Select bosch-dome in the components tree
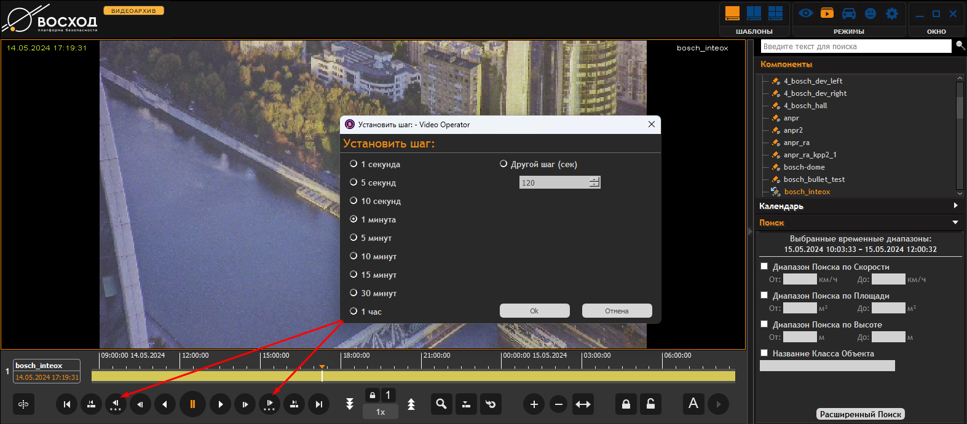Image resolution: width=967 pixels, height=424 pixels. point(804,167)
